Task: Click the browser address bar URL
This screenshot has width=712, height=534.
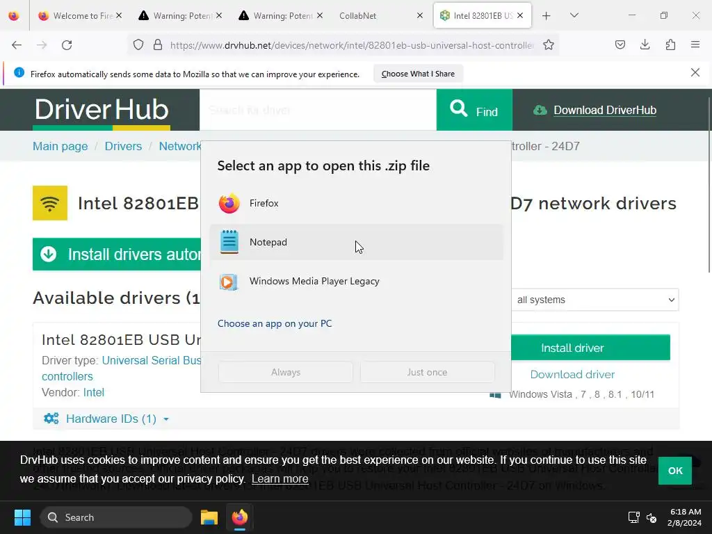Action: tap(351, 45)
